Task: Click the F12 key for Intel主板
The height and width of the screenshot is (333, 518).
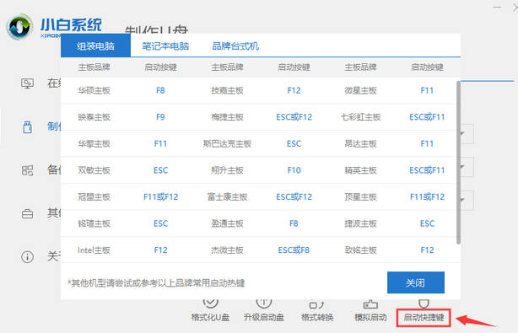Action: (x=160, y=250)
